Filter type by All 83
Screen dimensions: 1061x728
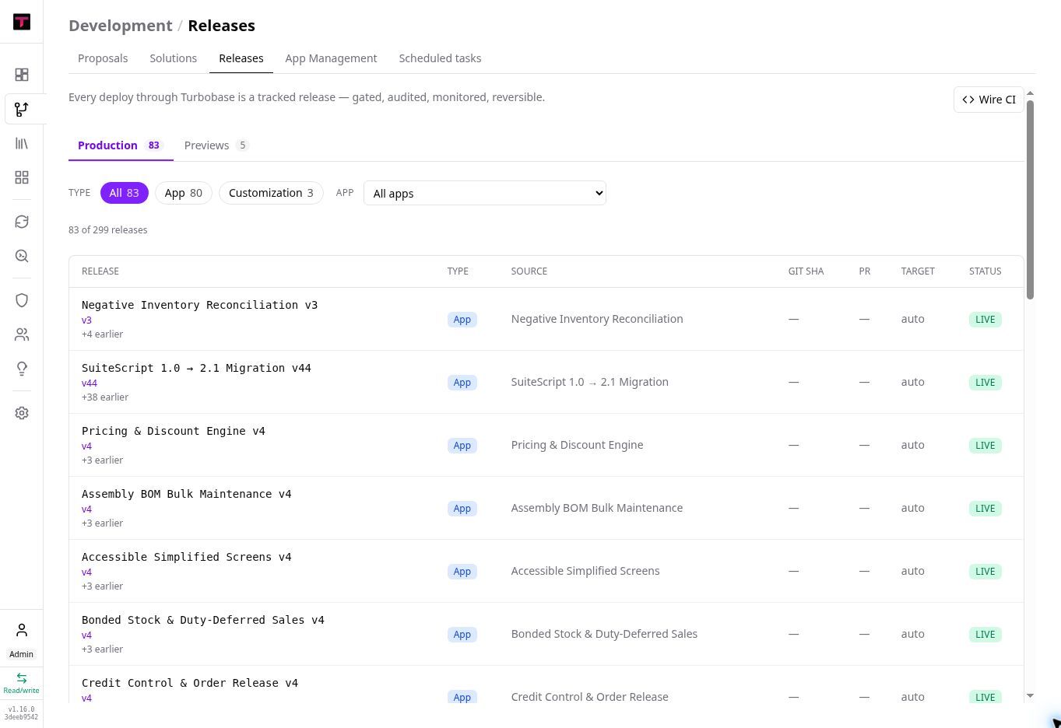pyautogui.click(x=124, y=193)
